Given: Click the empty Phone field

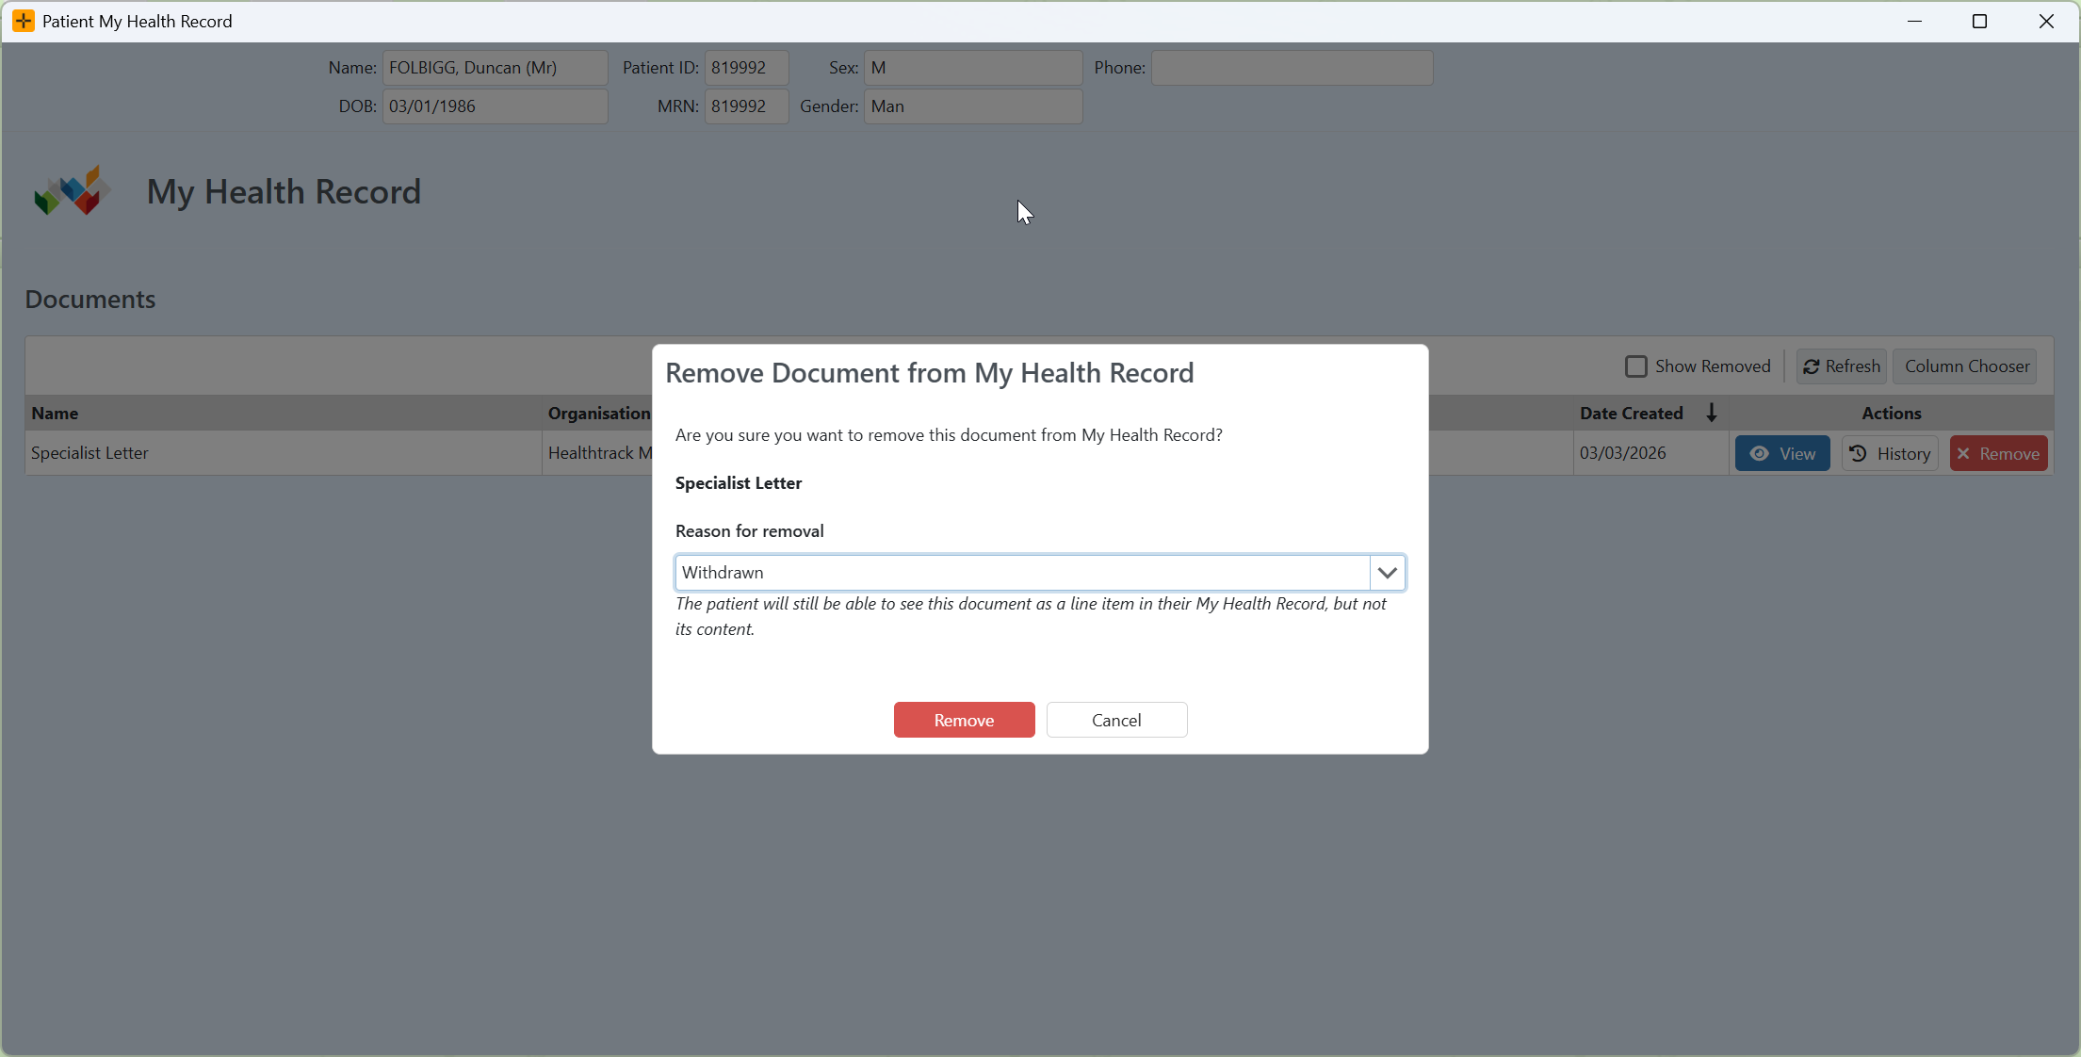Looking at the screenshot, I should coord(1292,68).
